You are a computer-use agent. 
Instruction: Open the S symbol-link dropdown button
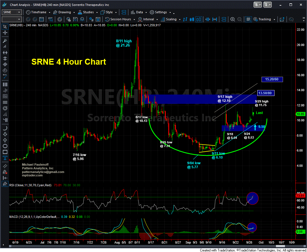tap(258, 5)
